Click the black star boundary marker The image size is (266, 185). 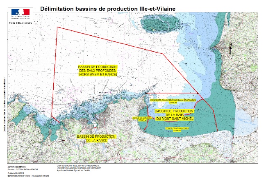(x=146, y=94)
